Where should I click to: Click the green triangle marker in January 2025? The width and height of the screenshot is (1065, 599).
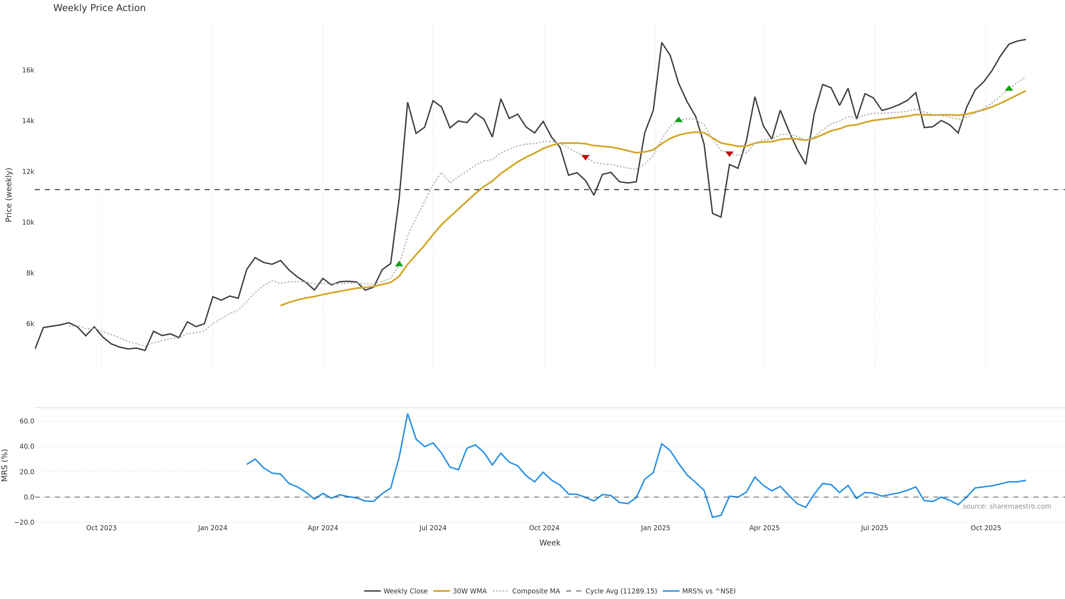678,120
